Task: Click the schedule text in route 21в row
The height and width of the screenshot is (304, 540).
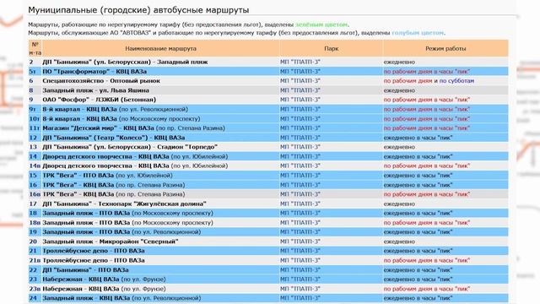Action: [427, 260]
